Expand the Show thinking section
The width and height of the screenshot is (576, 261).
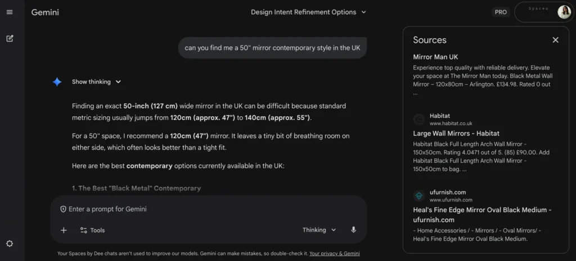coord(96,82)
